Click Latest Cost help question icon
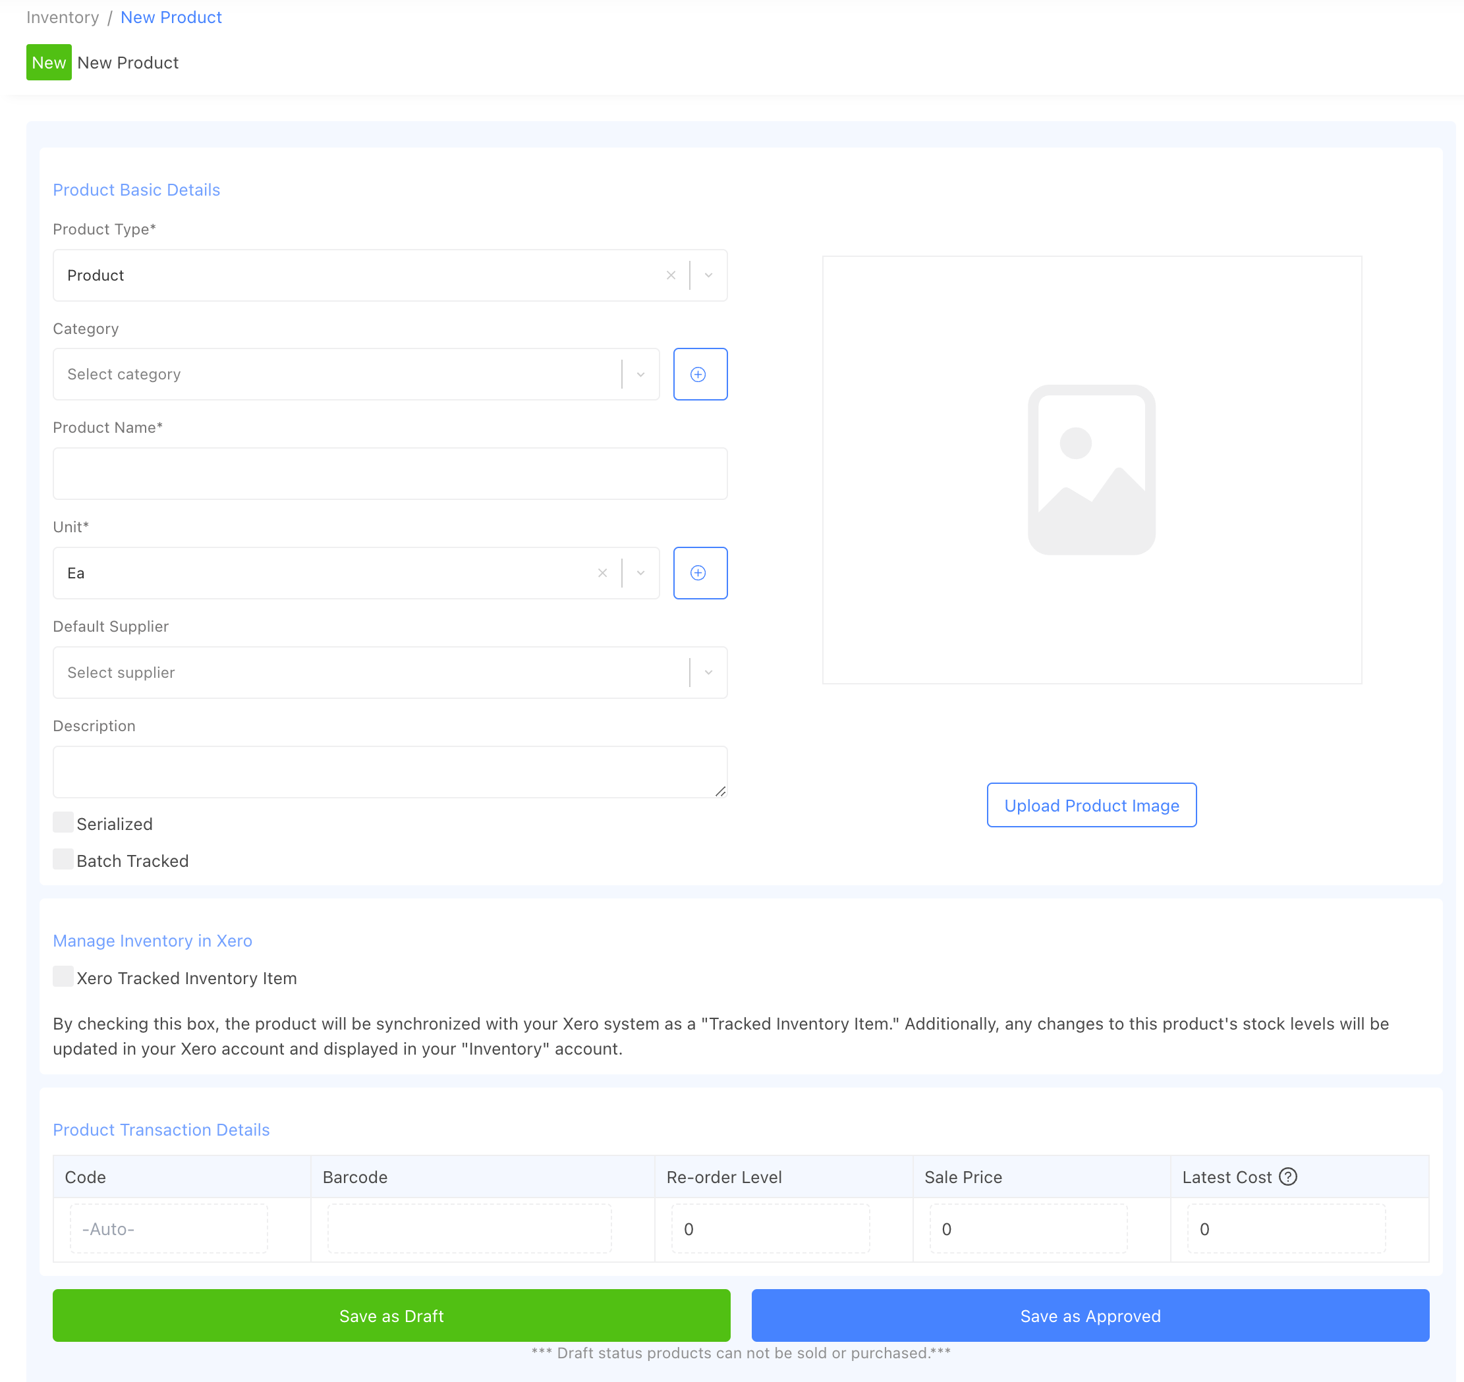The image size is (1464, 1382). pyautogui.click(x=1287, y=1176)
